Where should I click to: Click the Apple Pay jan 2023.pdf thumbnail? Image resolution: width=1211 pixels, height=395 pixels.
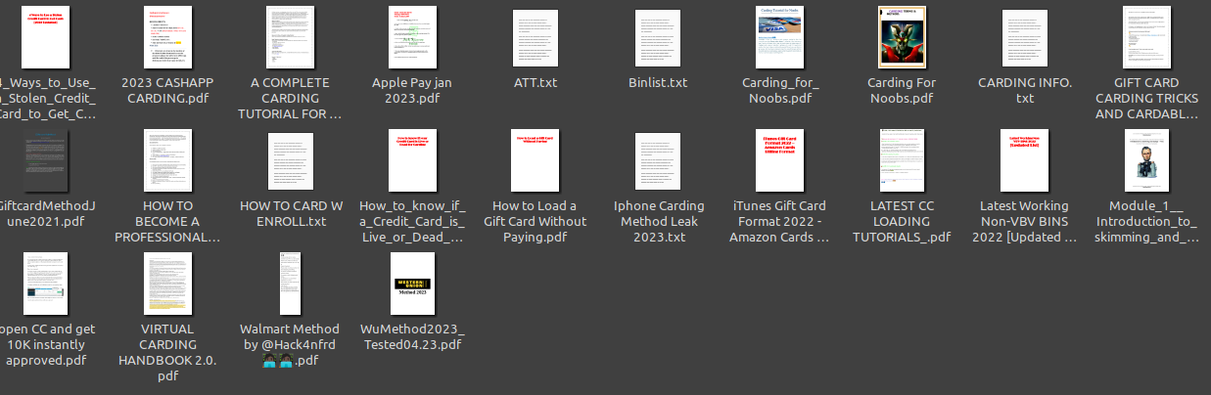click(x=411, y=36)
